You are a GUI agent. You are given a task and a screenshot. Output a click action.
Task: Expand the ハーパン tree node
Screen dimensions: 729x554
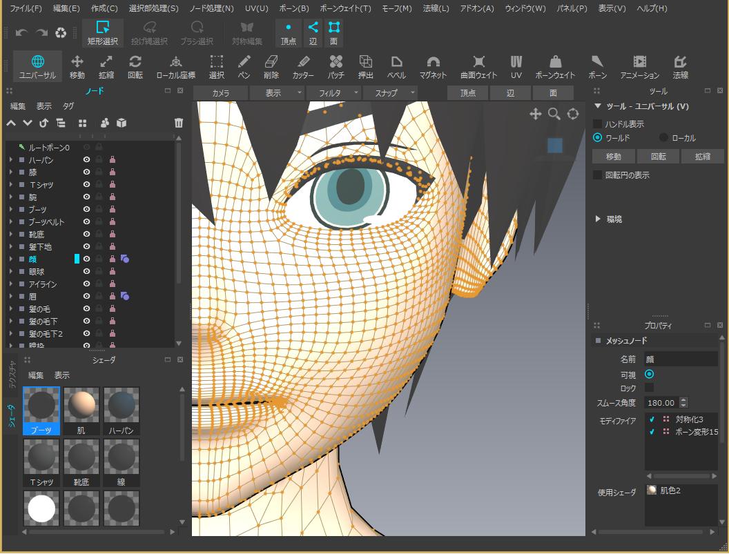pyautogui.click(x=10, y=159)
